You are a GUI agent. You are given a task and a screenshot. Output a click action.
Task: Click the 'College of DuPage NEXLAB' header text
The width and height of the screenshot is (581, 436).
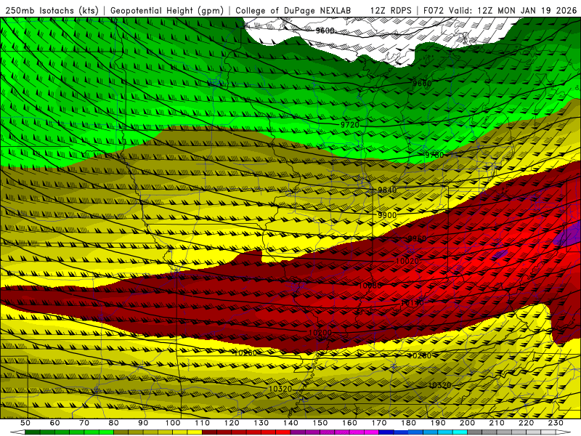pos(293,10)
